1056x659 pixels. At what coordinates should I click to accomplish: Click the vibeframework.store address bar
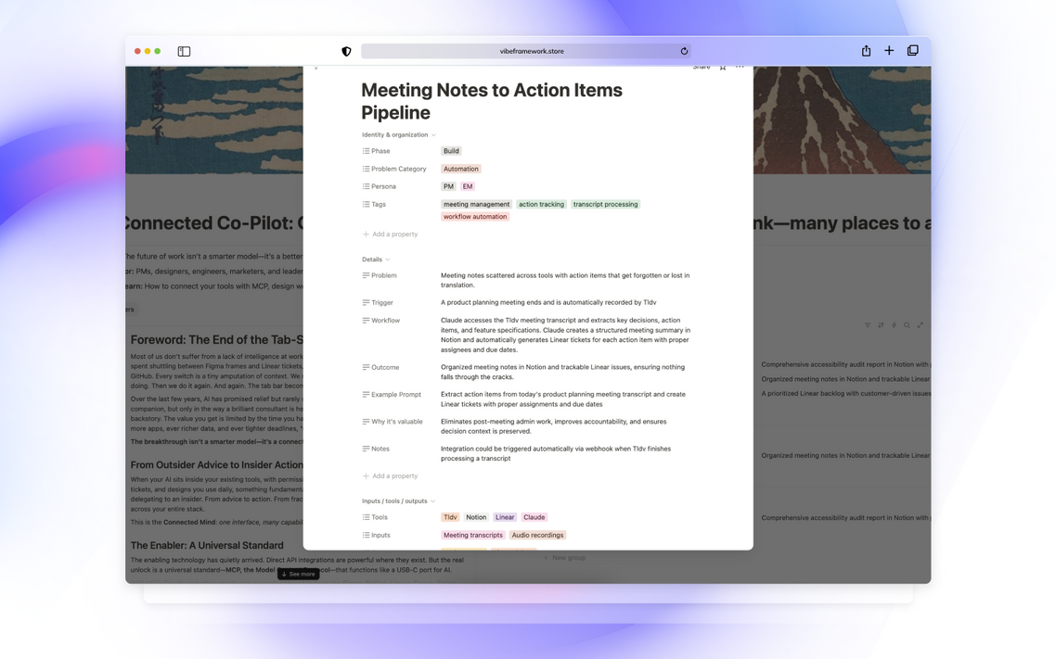click(526, 51)
